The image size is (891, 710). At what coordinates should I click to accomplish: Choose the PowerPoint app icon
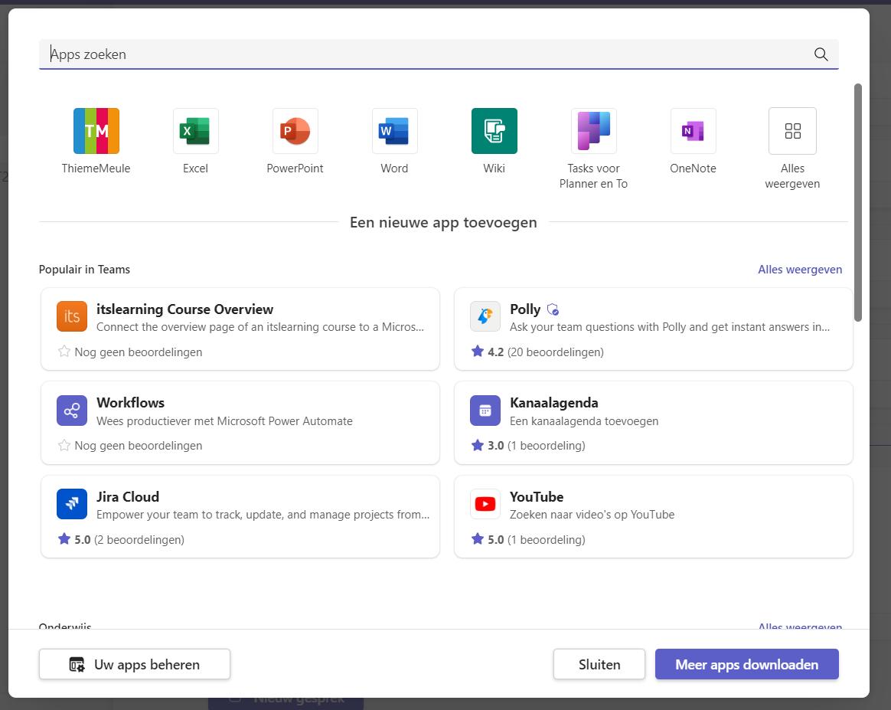pos(295,131)
